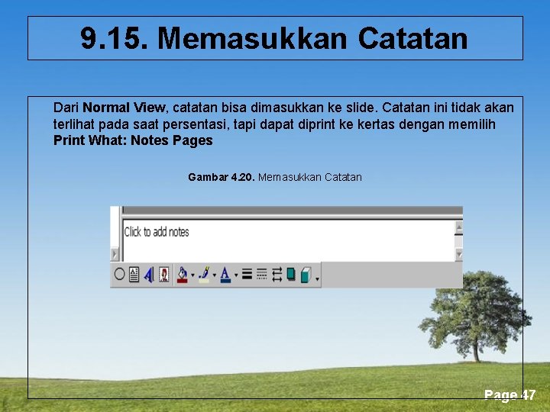
Task: Click the '9.15. Memasukkan Catatan' title
Action: click(x=274, y=38)
